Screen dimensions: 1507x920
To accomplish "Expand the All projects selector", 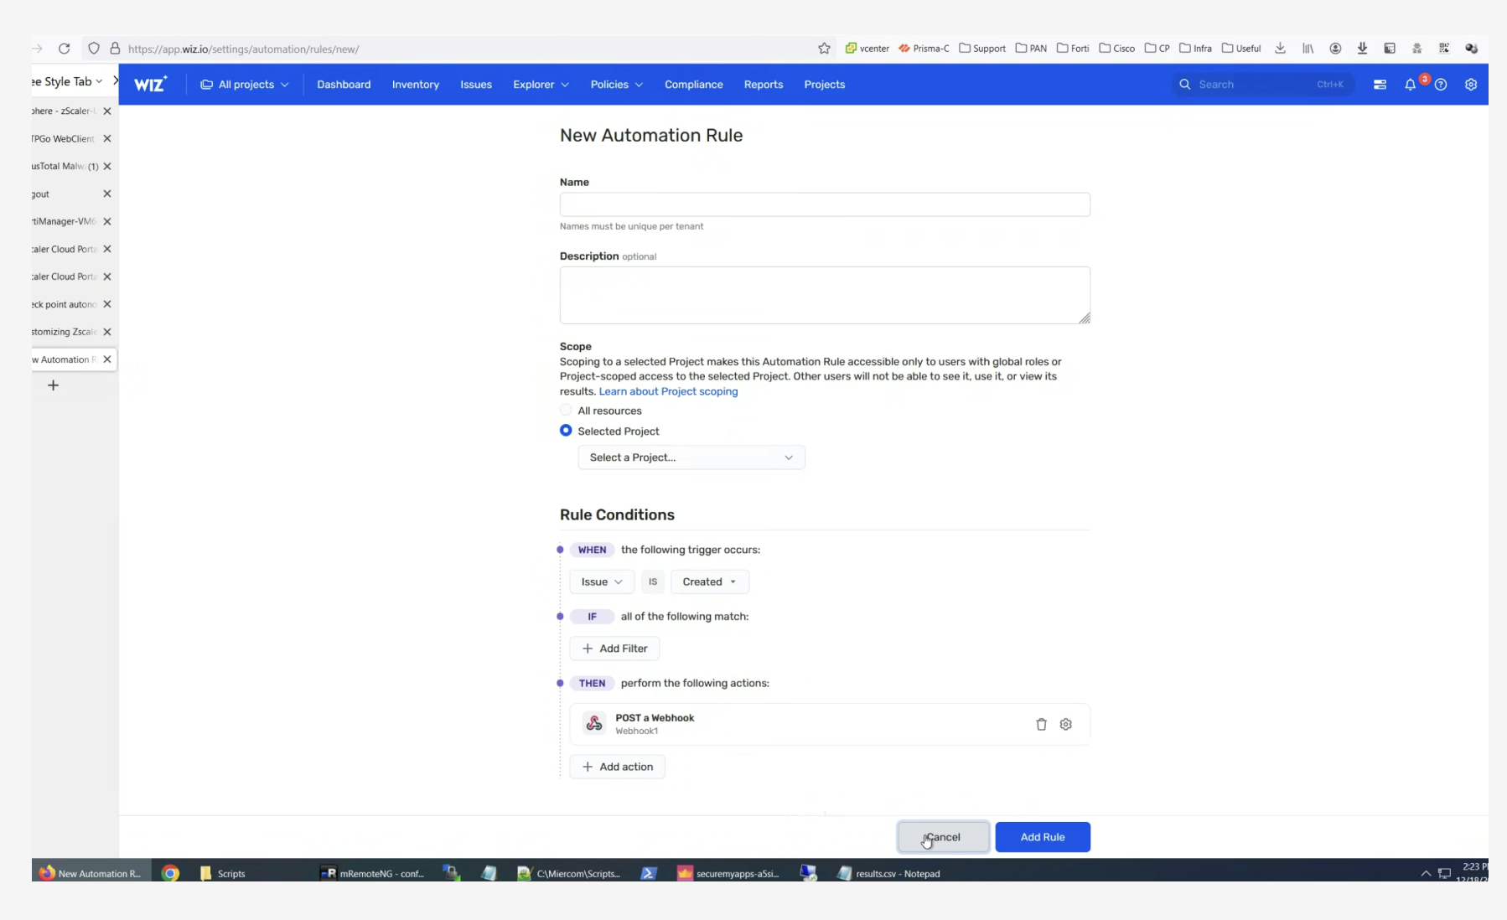I will (244, 85).
